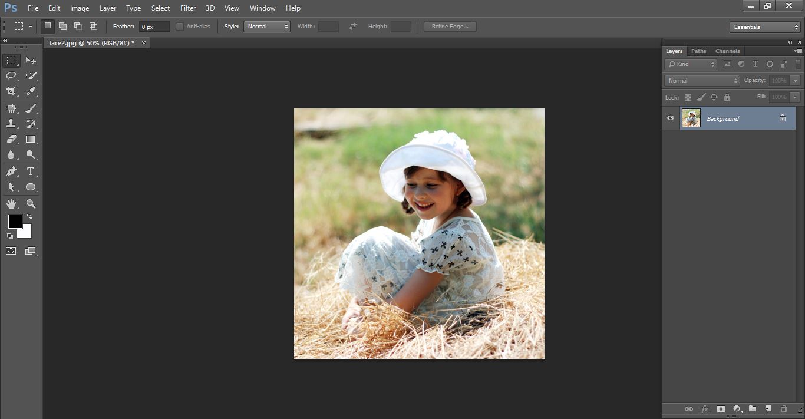805x419 pixels.
Task: Click the Feather input field
Action: coord(154,27)
